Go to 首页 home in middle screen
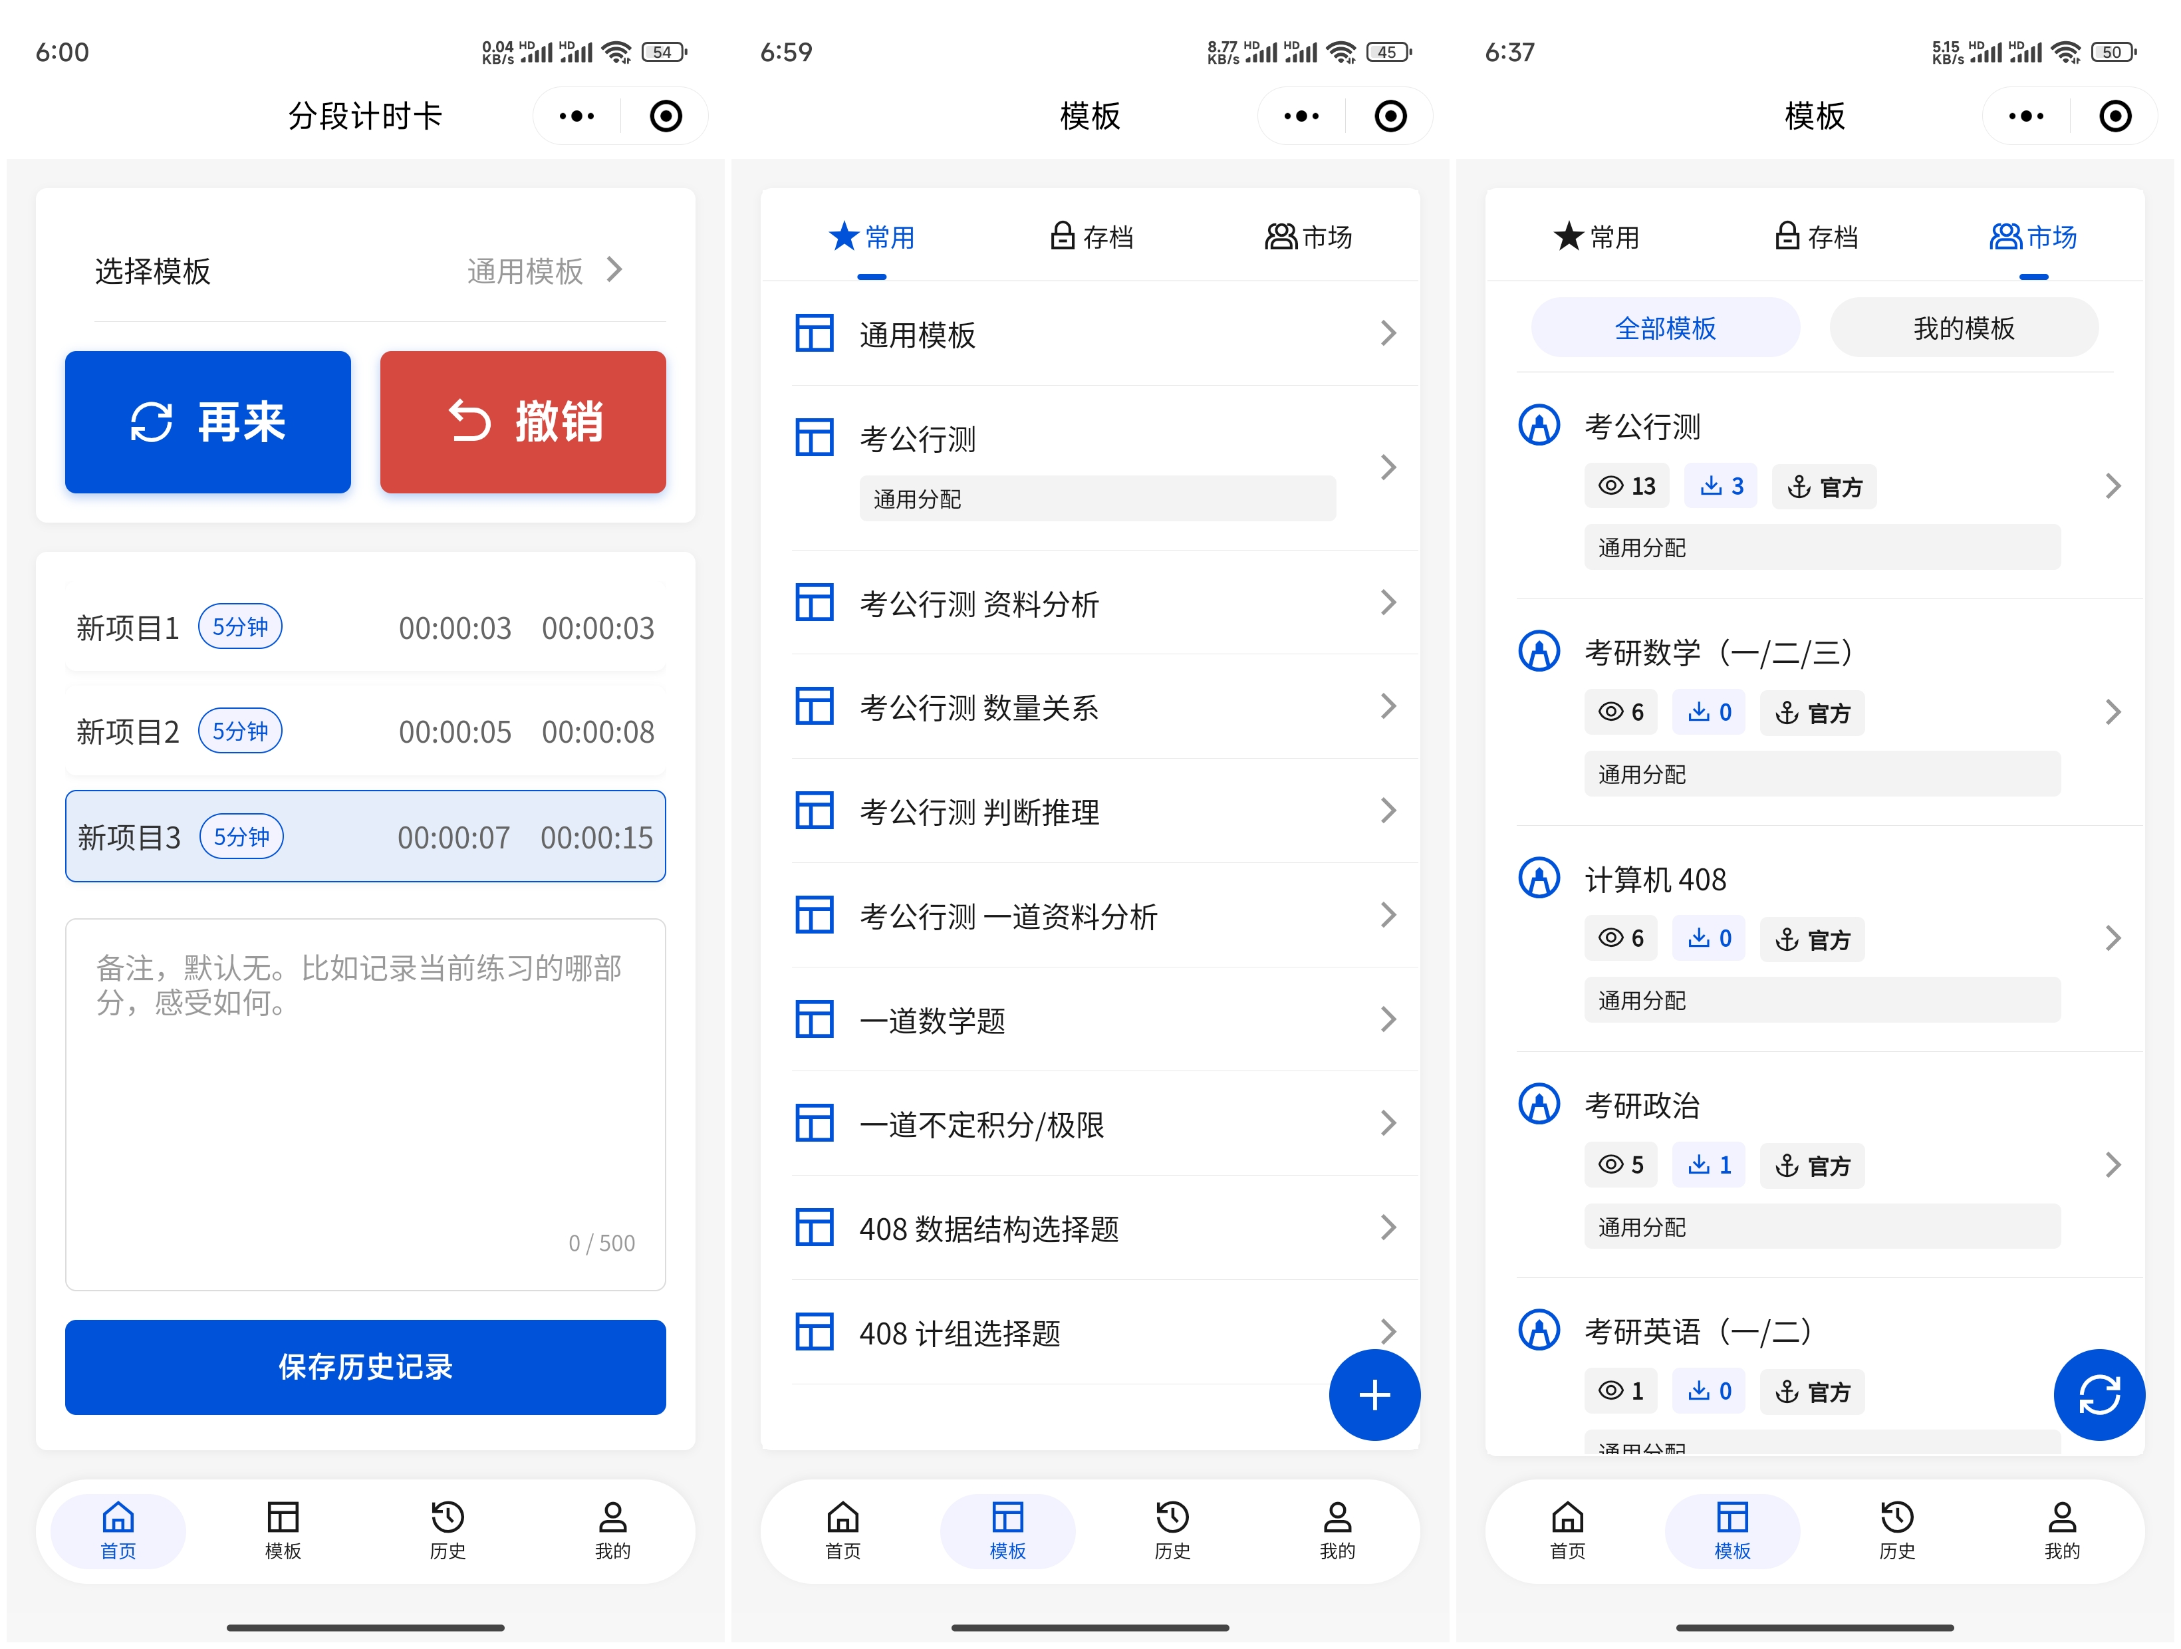This screenshot has width=2181, height=1649. click(842, 1530)
